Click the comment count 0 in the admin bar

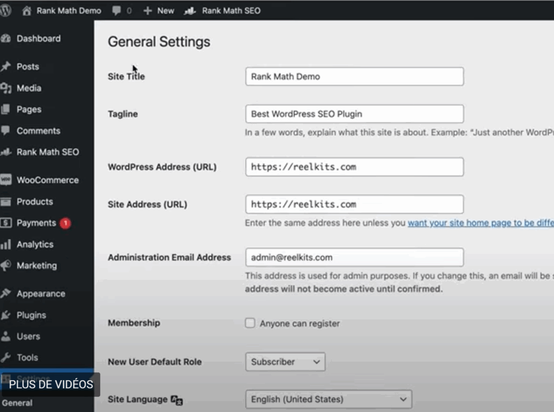click(129, 11)
